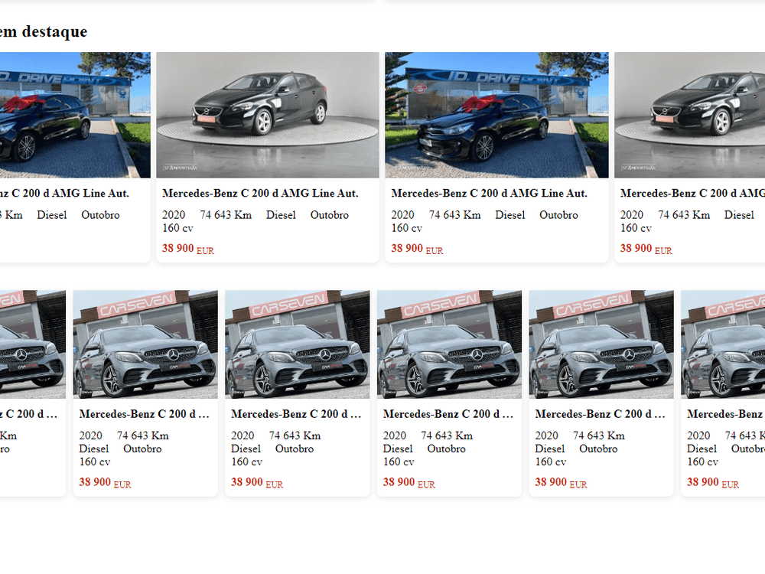Open the Carseven Mercedes photo cut off at right edge

[x=723, y=344]
